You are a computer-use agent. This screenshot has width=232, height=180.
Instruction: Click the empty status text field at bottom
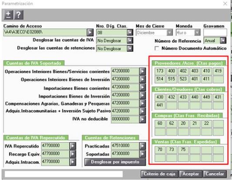64,174
